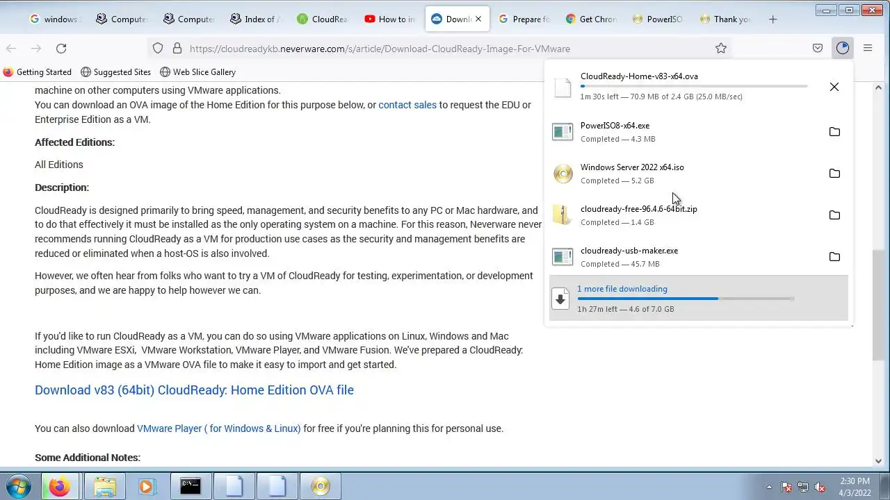
Task: Click the 1 more file downloading link
Action: click(x=622, y=289)
